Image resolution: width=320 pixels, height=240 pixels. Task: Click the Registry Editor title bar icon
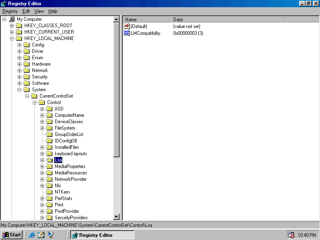click(4, 4)
